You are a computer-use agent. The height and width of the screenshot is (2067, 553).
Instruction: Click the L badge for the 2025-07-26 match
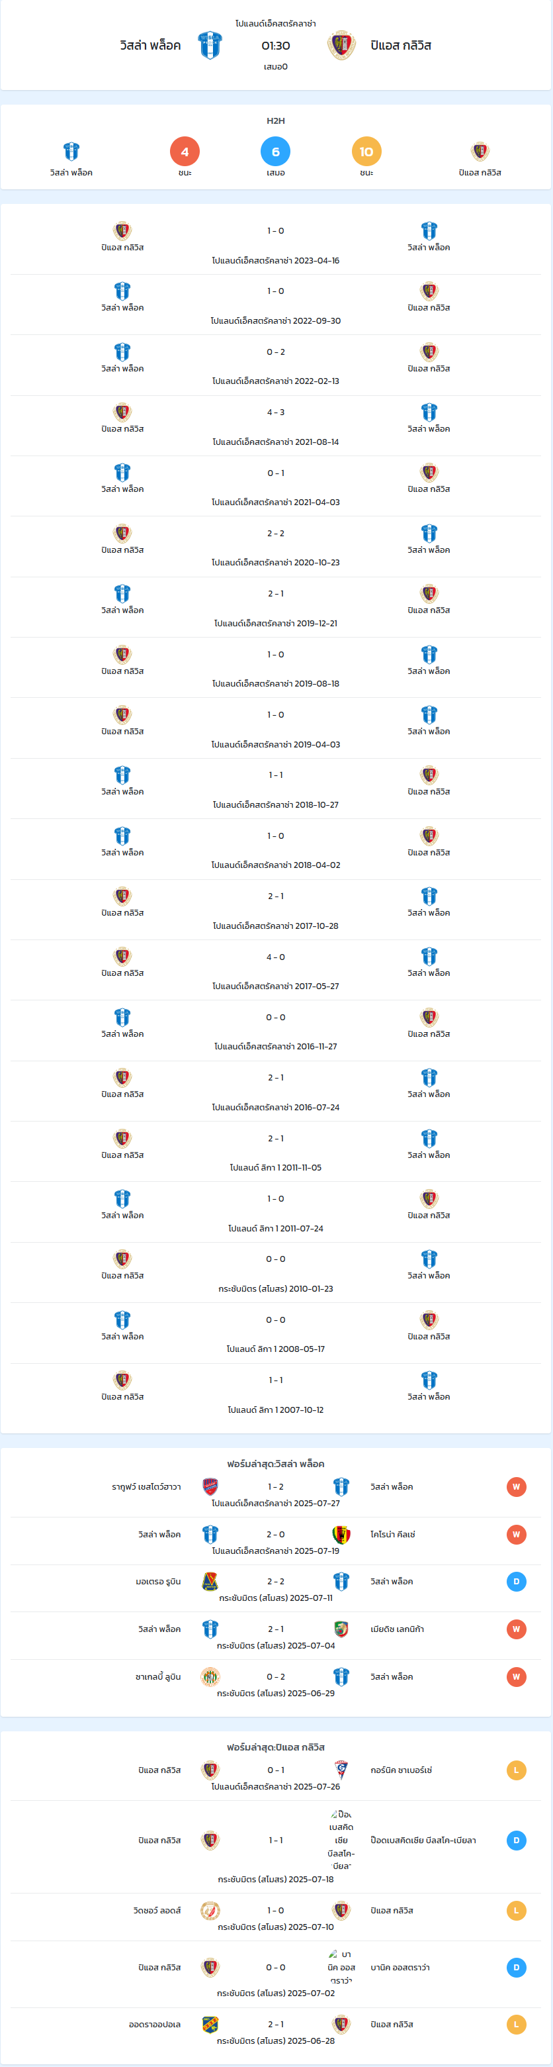(x=516, y=1769)
